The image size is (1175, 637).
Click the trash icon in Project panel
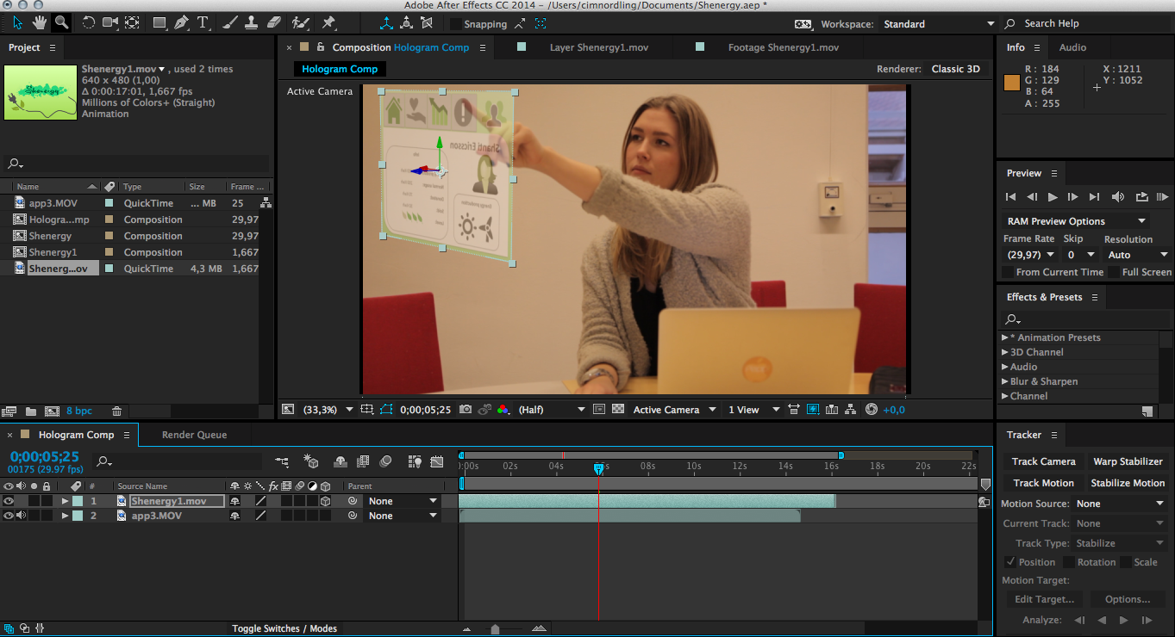point(117,411)
